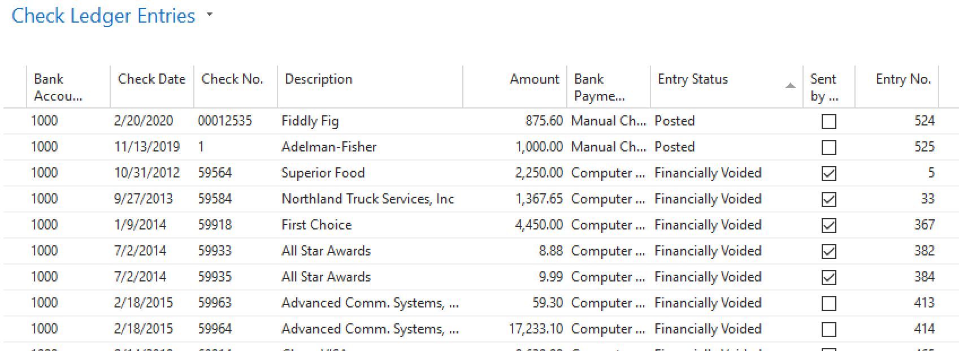Sort by the Check Date column header
This screenshot has height=351, width=959.
tap(151, 79)
